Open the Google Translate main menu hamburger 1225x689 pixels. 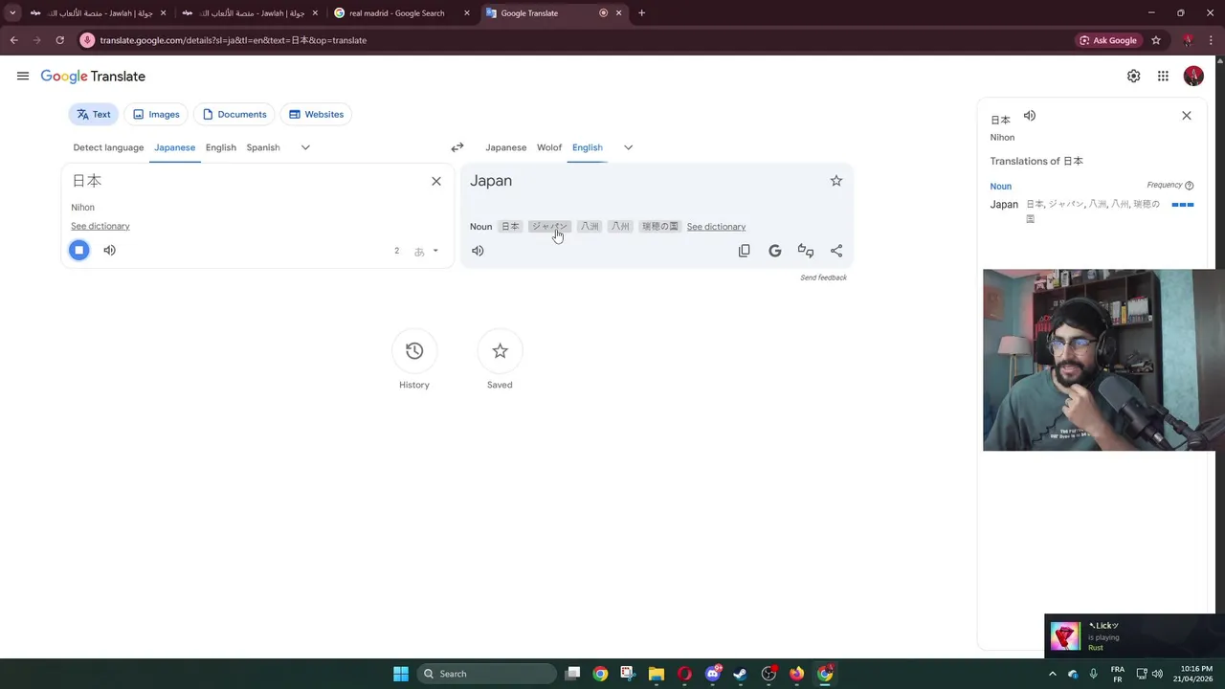23,77
